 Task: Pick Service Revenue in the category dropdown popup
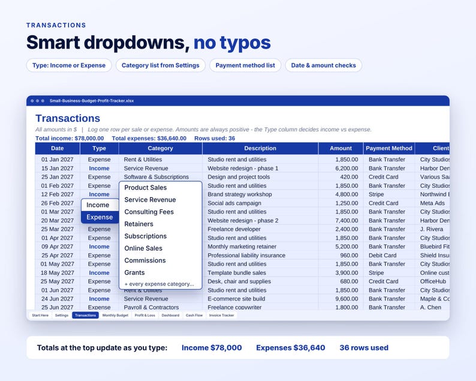[x=161, y=200]
